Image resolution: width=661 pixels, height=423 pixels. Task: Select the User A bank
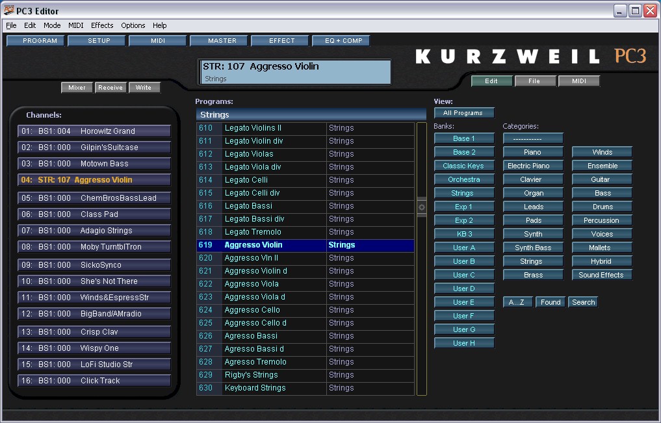tap(464, 248)
